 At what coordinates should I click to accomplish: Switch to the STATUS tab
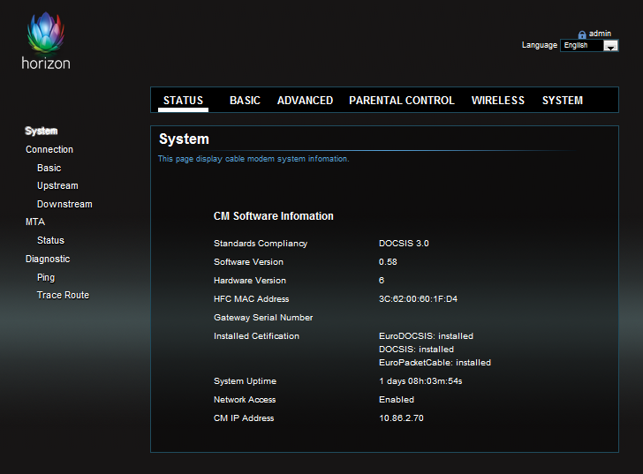click(x=183, y=101)
